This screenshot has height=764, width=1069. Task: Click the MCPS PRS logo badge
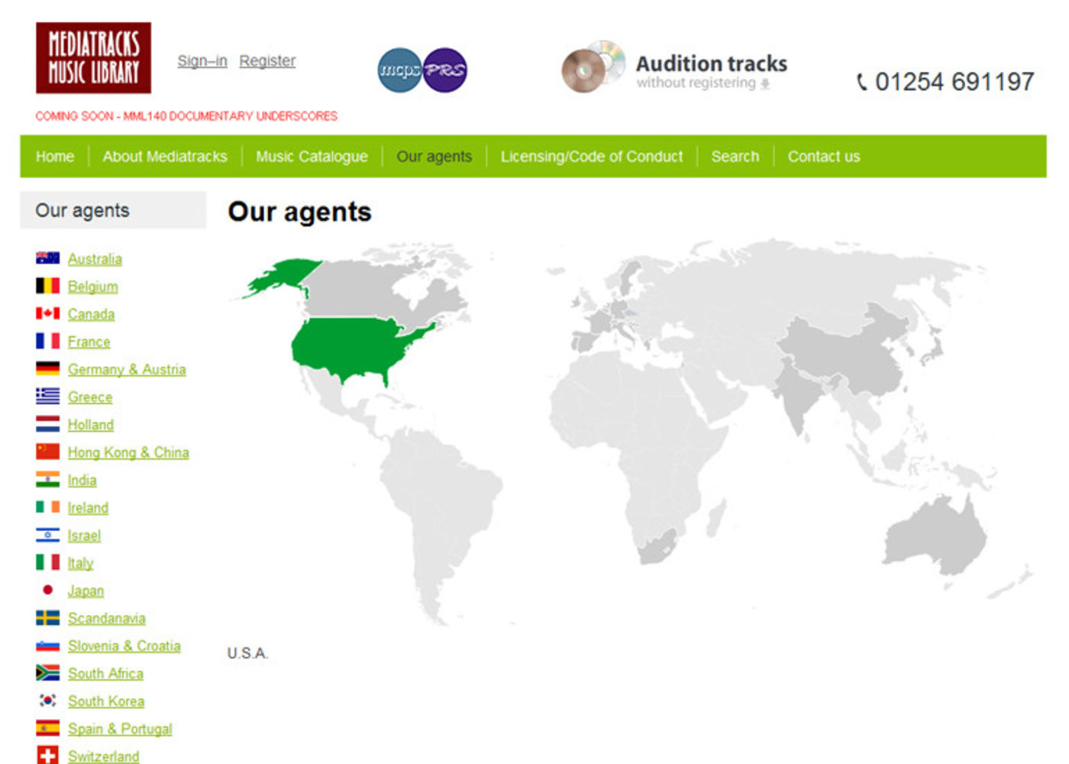pos(422,70)
